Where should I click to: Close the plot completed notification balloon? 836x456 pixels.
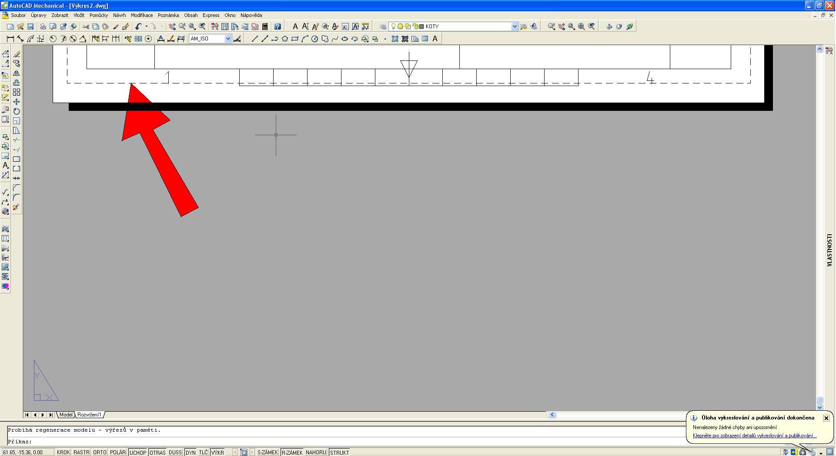pos(826,418)
